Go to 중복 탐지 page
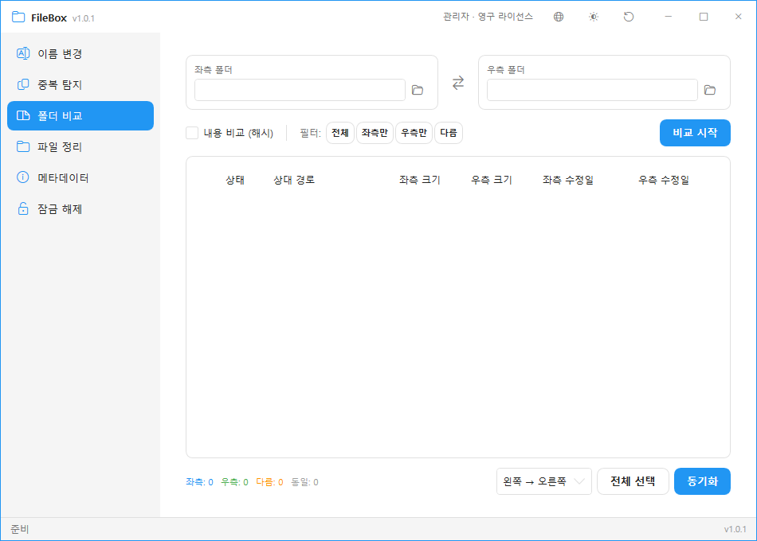Image resolution: width=757 pixels, height=541 pixels. (x=80, y=84)
